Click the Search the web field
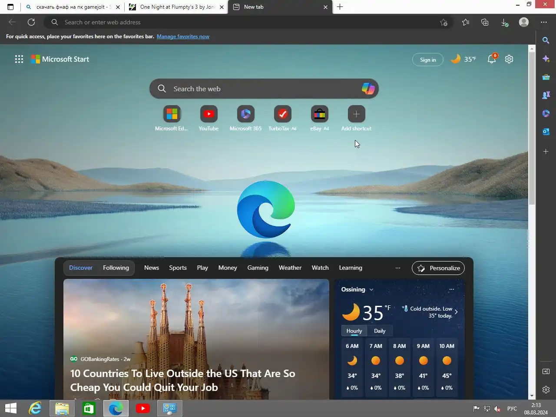 click(264, 89)
